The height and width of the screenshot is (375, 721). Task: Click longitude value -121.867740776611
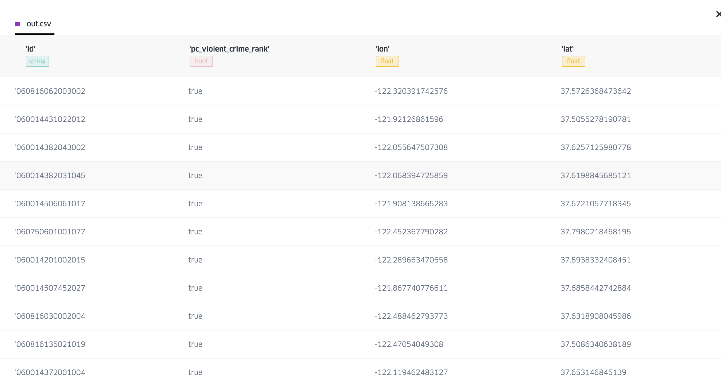coord(411,288)
